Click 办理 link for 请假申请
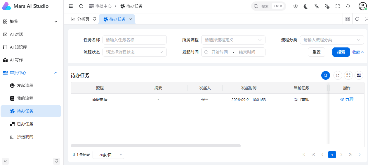This screenshot has height=165, width=368. pyautogui.click(x=347, y=100)
